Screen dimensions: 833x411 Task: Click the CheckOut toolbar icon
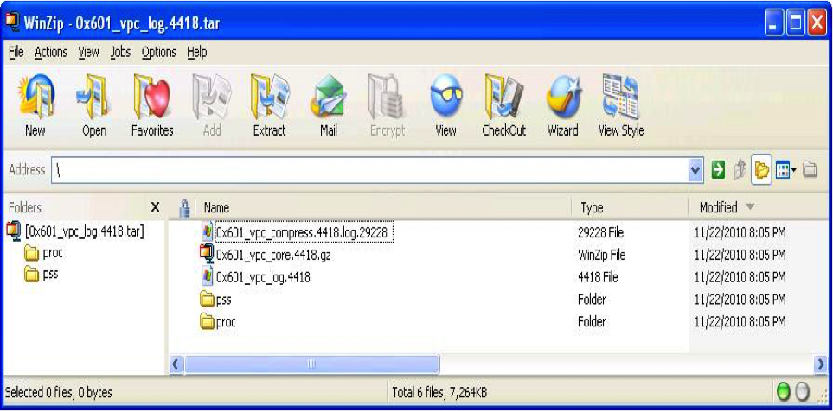click(x=504, y=97)
